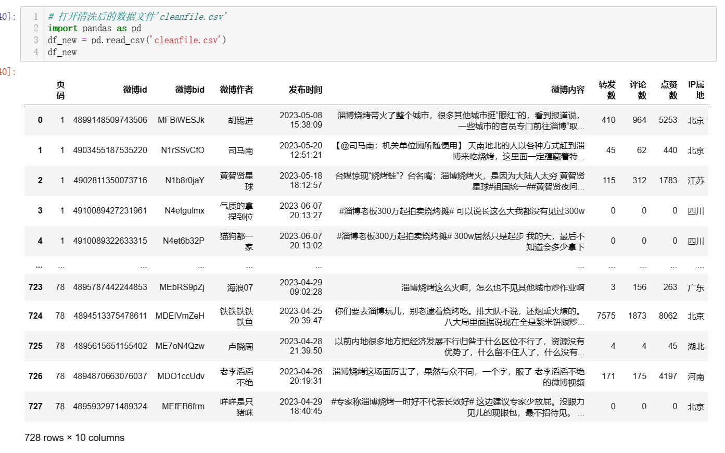
Task: Click the column header '微博内容'
Action: 568,90
